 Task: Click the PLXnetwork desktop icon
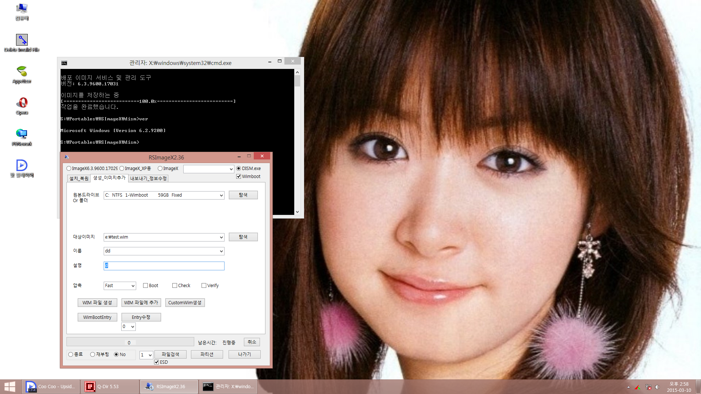(x=21, y=136)
